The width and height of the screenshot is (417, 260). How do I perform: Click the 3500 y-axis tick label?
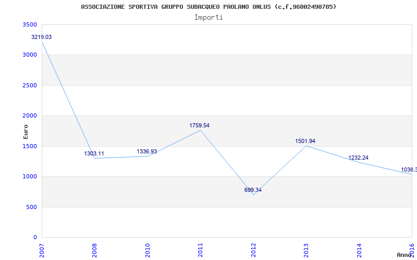[30, 25]
